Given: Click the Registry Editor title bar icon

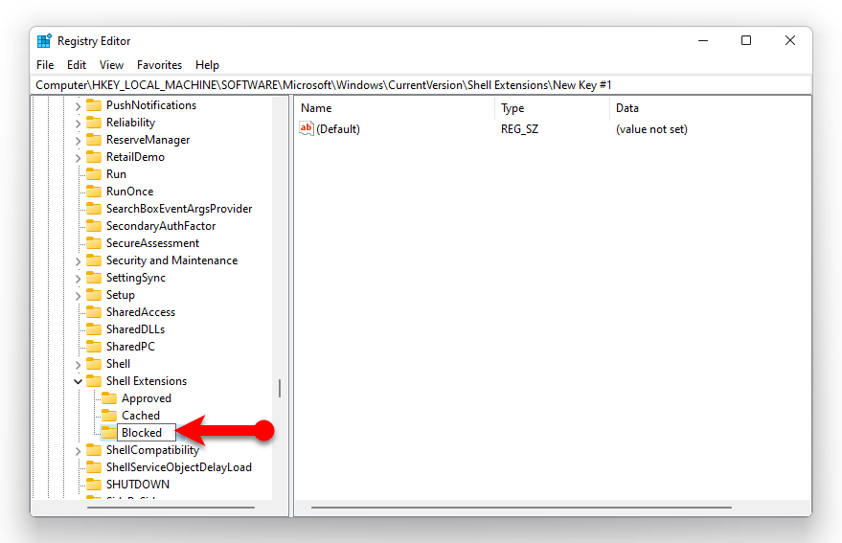Looking at the screenshot, I should (x=44, y=41).
